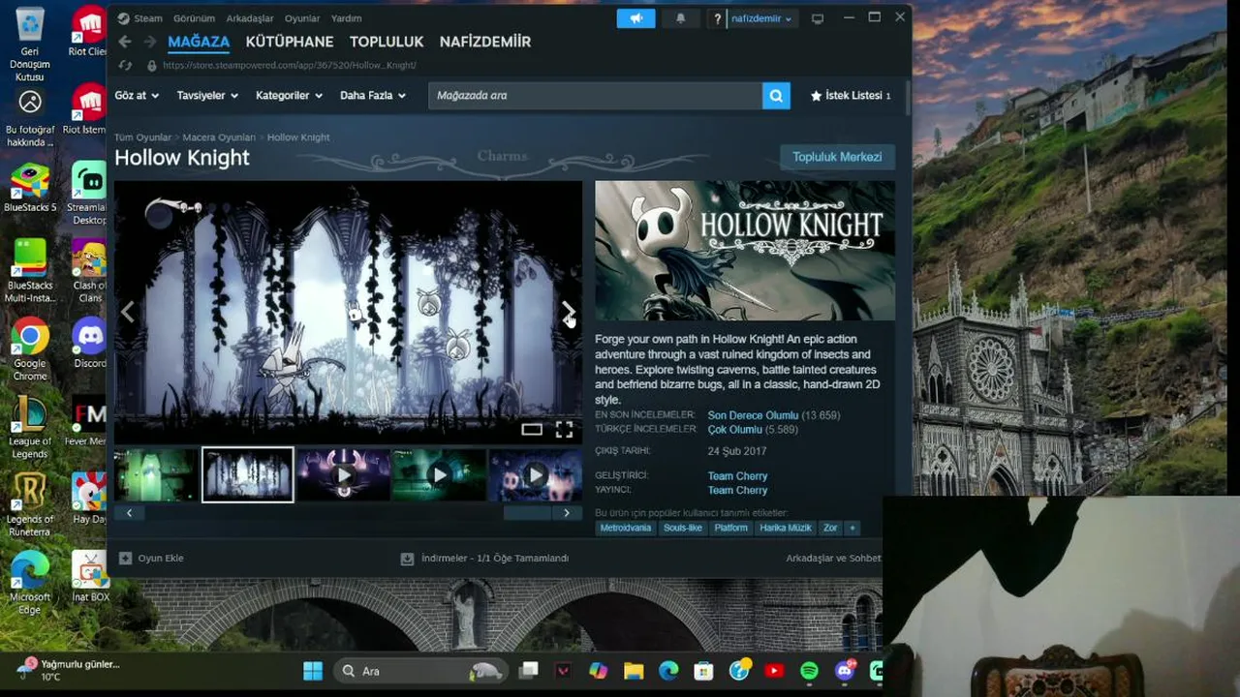Show next screenshot with right arrow
Screen dimensions: 1240x697
point(569,311)
